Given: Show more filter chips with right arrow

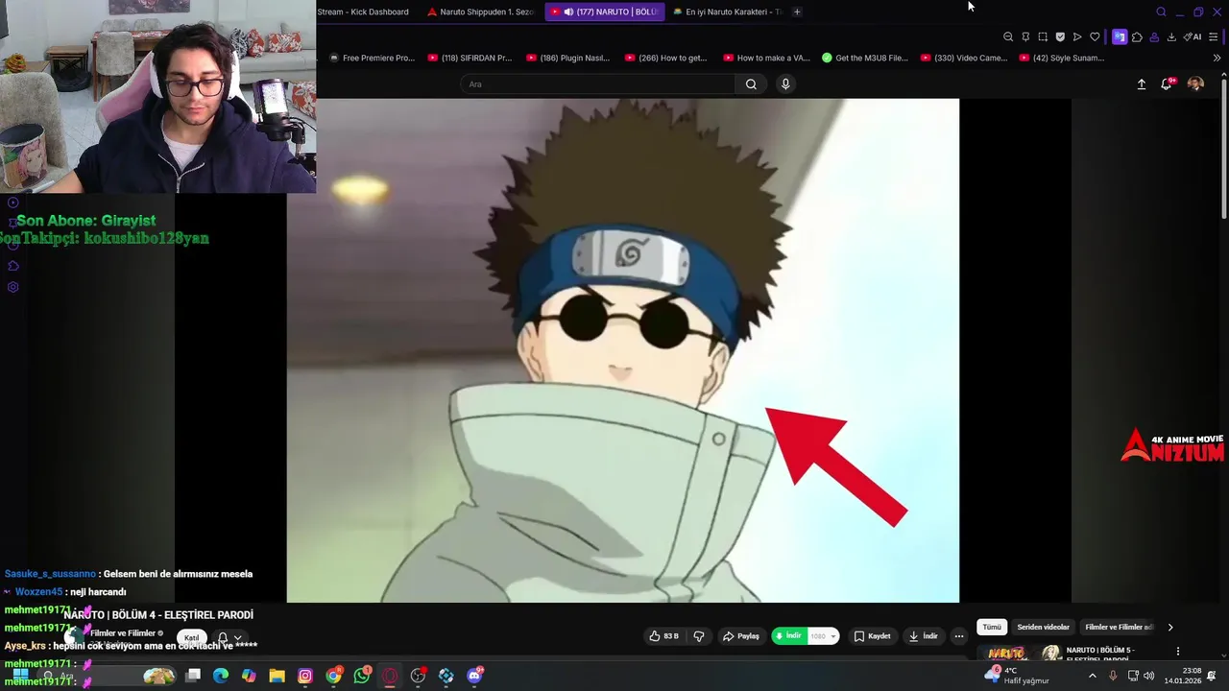Looking at the screenshot, I should (1169, 627).
